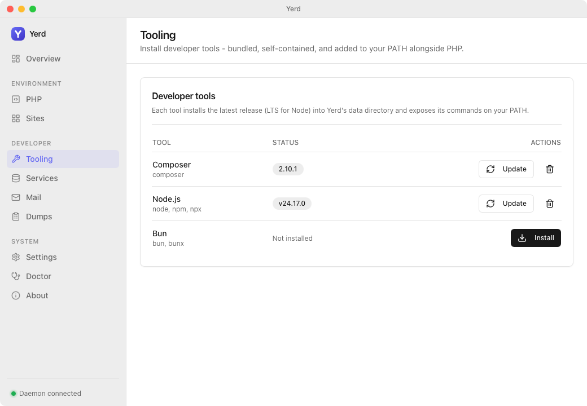Click the Node.js version badge v24.17.0
This screenshot has width=587, height=406.
(292, 204)
